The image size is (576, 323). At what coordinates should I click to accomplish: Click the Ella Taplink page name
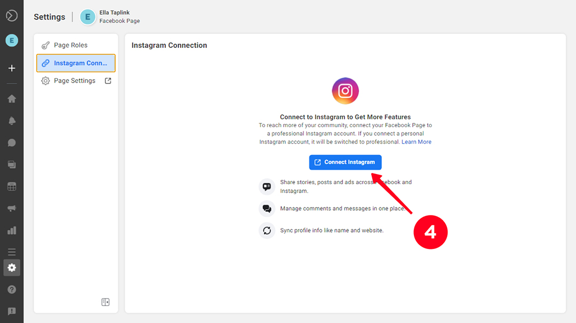(115, 12)
